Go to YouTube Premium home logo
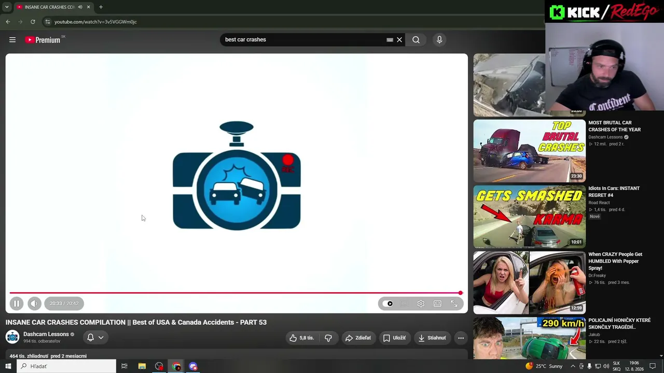 click(43, 40)
